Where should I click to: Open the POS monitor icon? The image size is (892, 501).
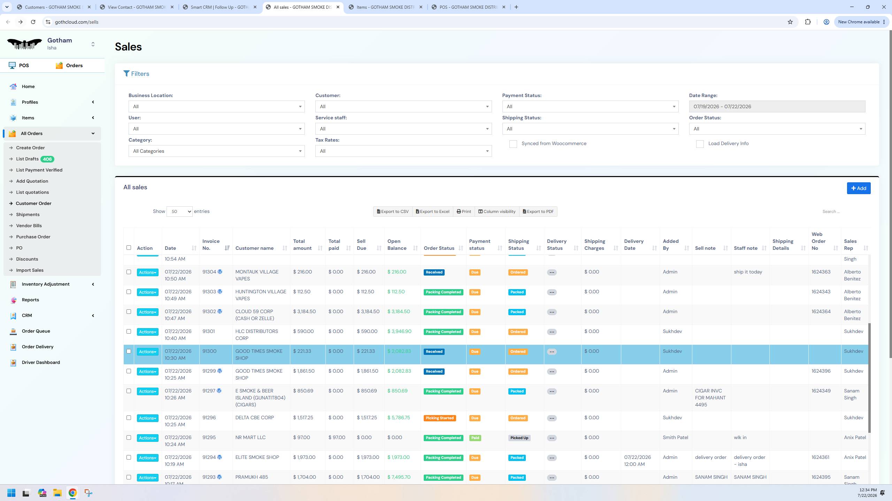12,65
